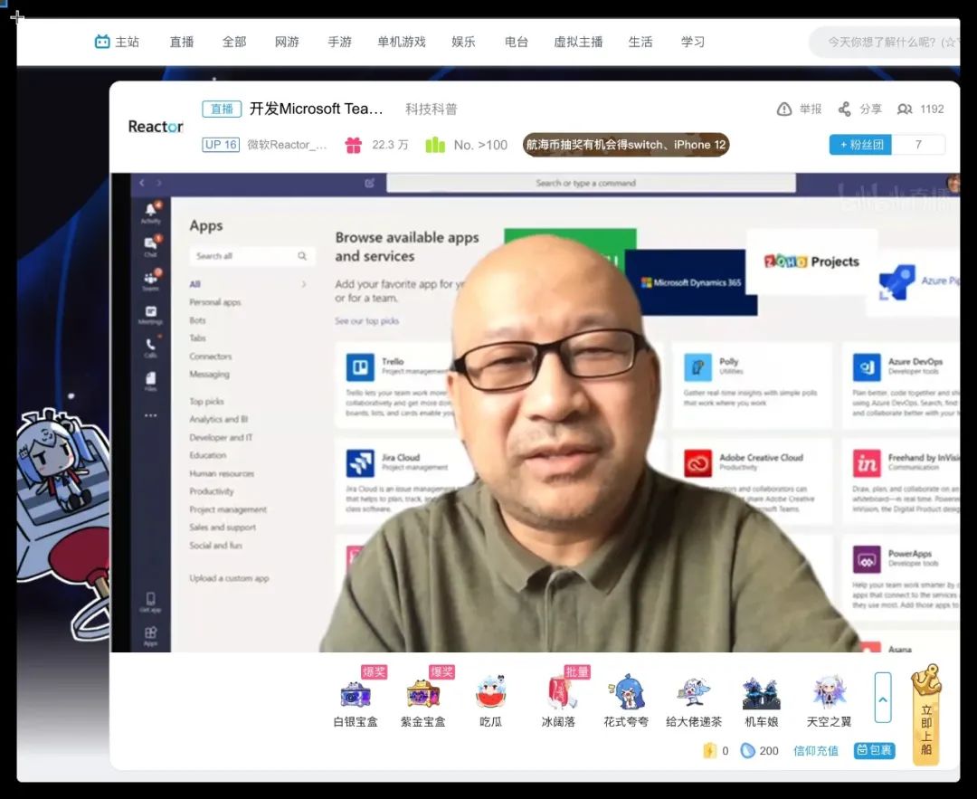
Task: Open the 包裹 bag button
Action: click(x=874, y=750)
